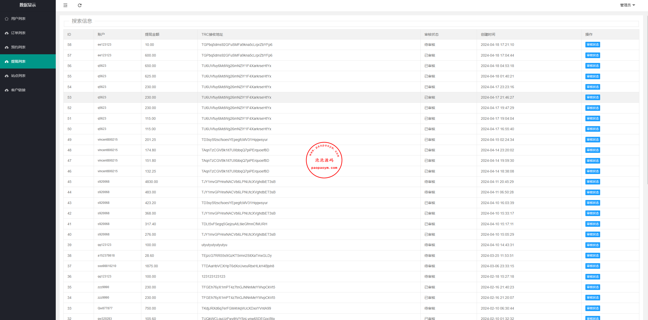Open the 用户列表 menu item
The width and height of the screenshot is (648, 320).
18,19
